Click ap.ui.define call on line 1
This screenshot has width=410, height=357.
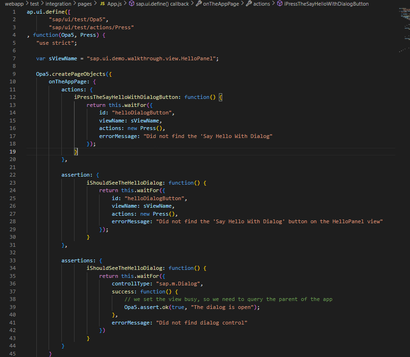tap(45, 12)
